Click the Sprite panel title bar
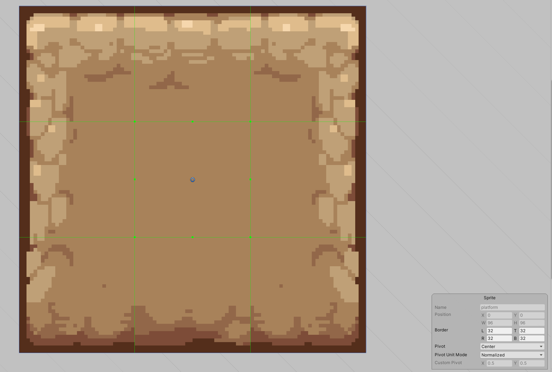Screen dimensions: 552x372 click(x=490, y=298)
